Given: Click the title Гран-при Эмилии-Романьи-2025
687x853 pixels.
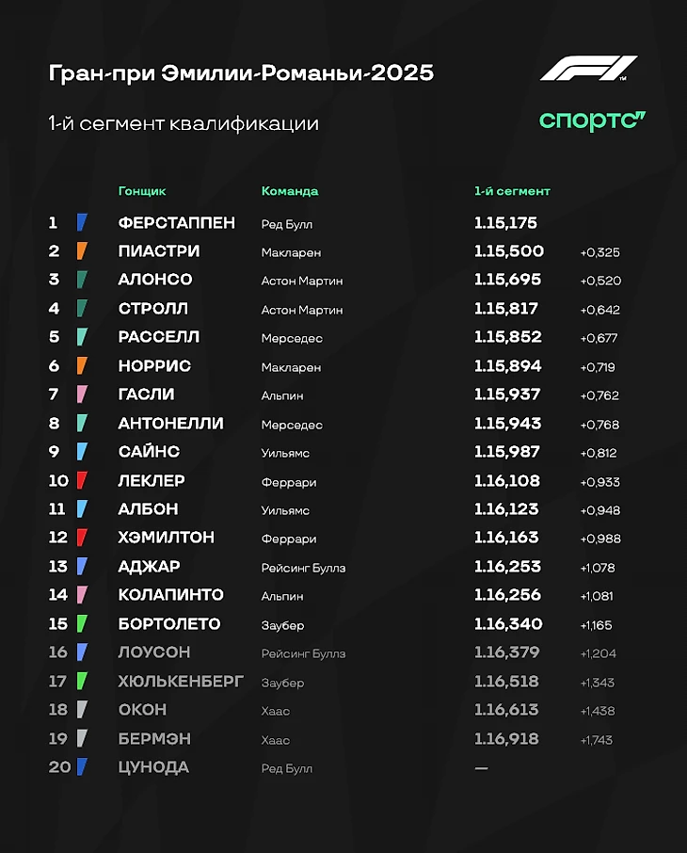Looking at the screenshot, I should [241, 72].
